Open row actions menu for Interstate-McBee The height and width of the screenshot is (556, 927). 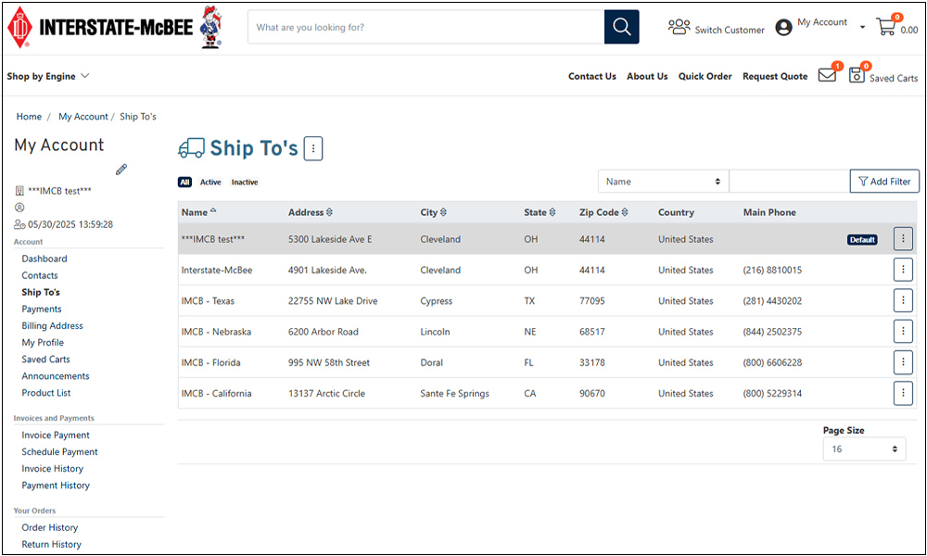click(x=903, y=270)
